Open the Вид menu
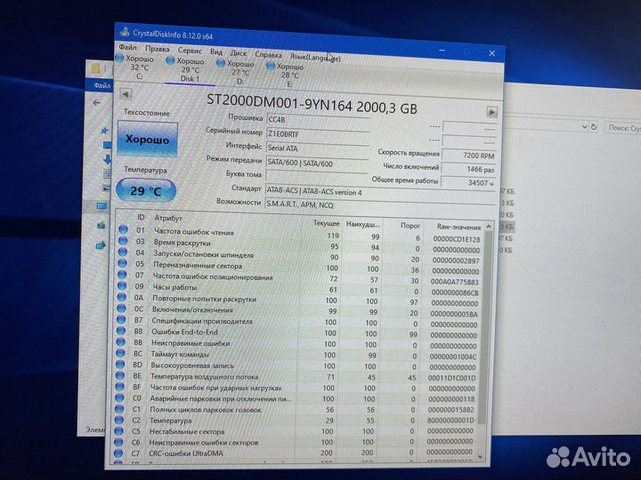 (216, 52)
